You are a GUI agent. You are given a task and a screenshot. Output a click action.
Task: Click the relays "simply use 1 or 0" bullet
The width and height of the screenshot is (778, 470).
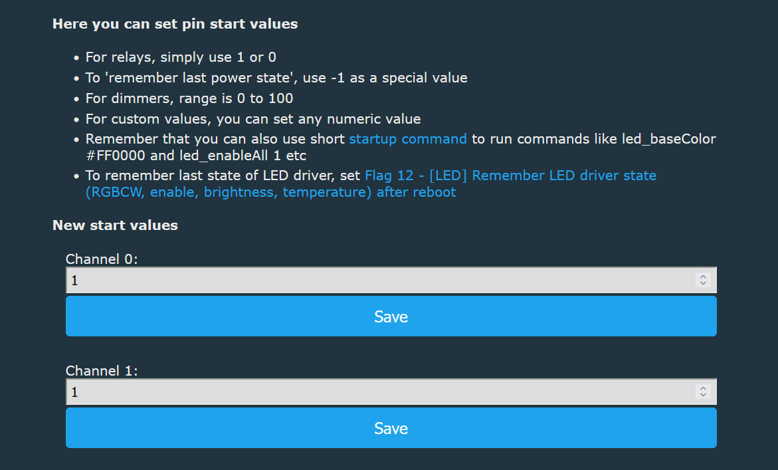181,57
